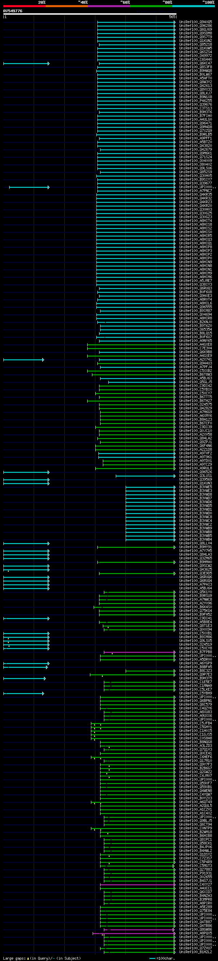The width and height of the screenshot is (218, 961).
Task: Click the white query sequence bar
Action: (90, 14)
